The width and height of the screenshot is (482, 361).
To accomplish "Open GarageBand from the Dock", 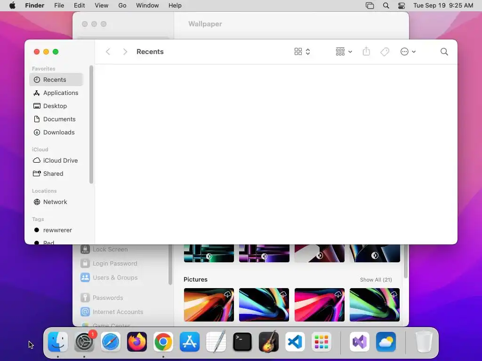I will click(x=269, y=342).
